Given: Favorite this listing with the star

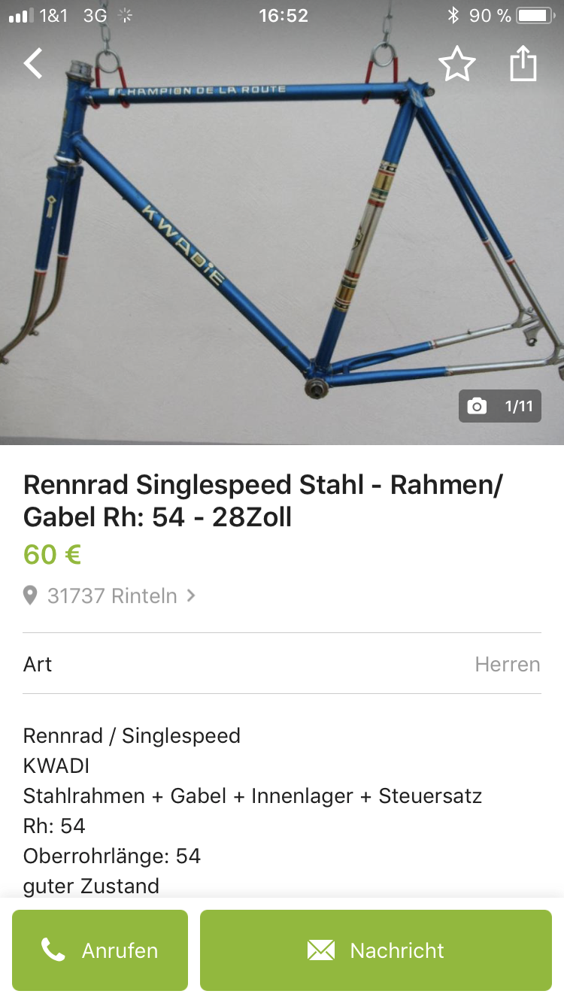Looking at the screenshot, I should [x=457, y=64].
